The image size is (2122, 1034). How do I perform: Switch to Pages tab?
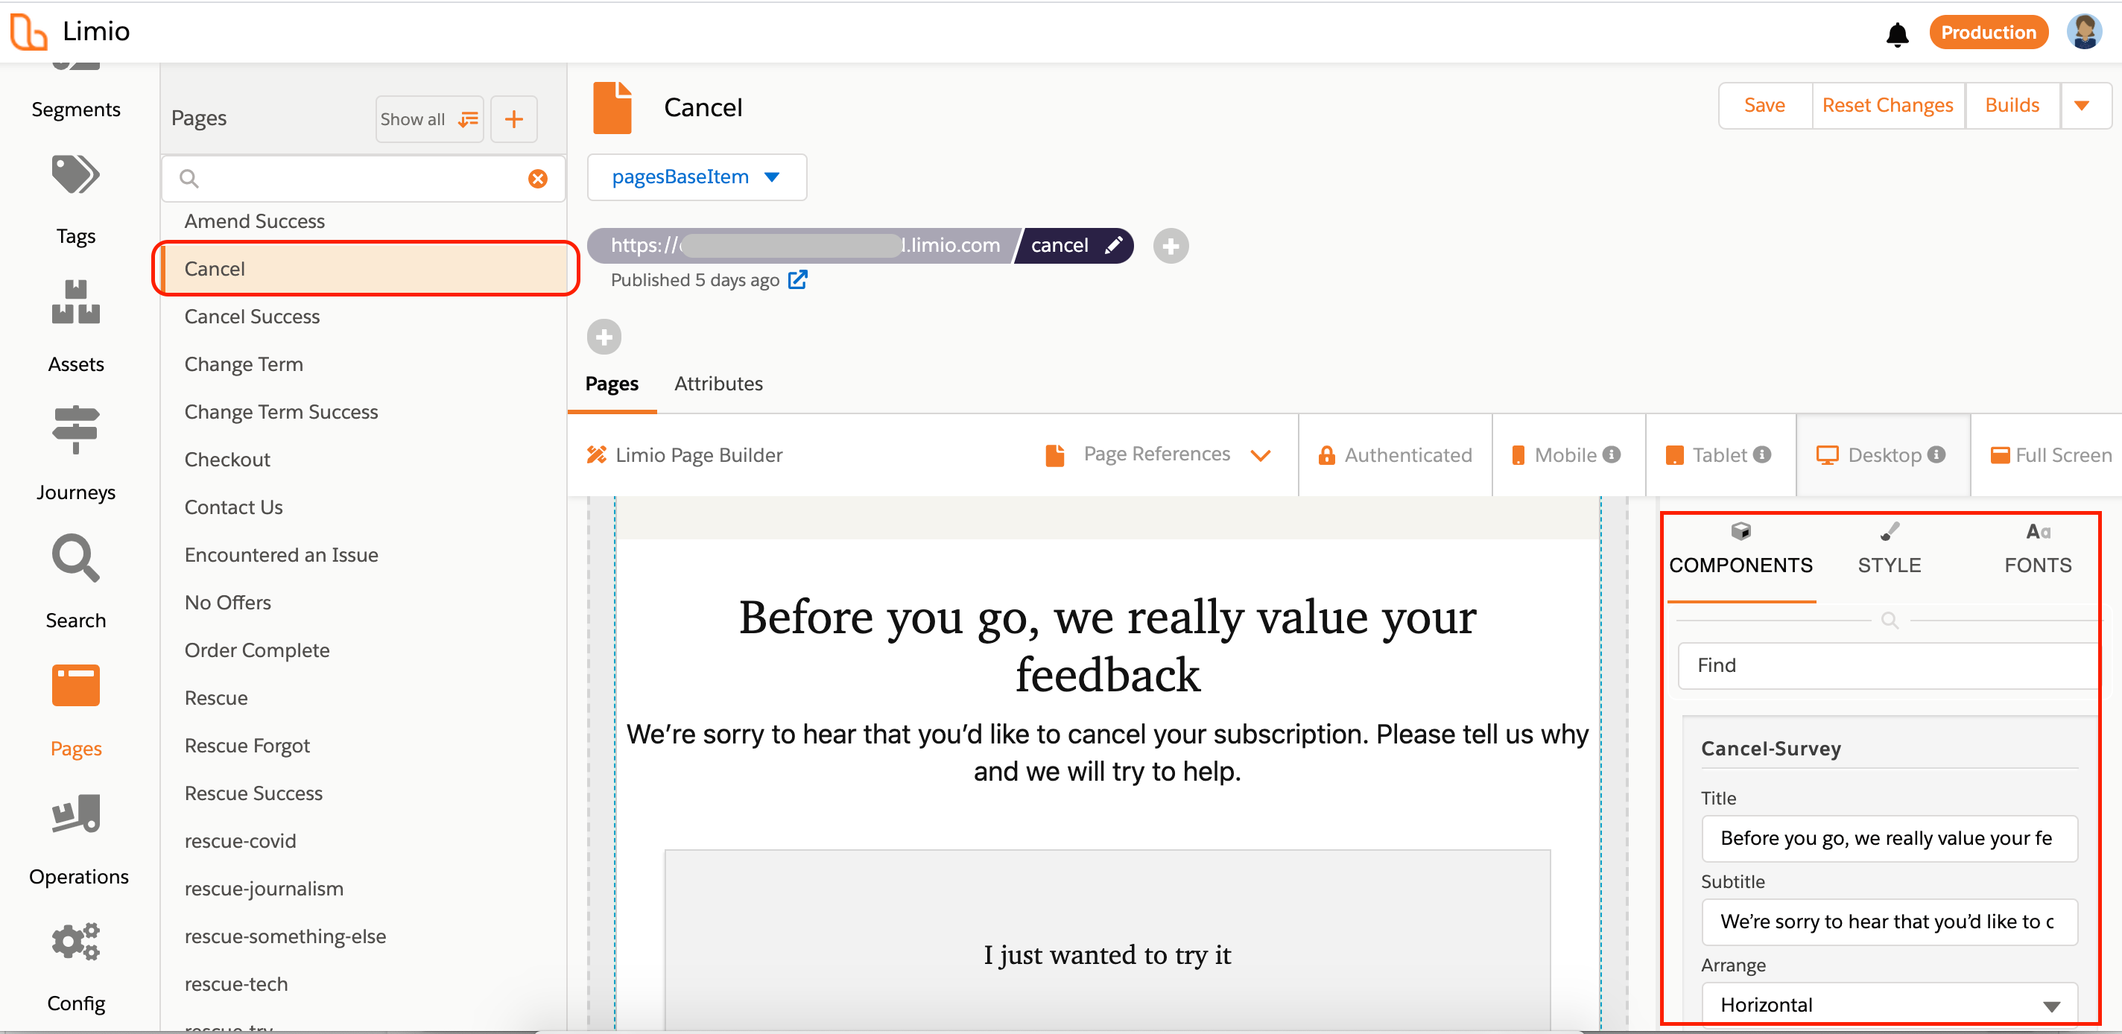[x=611, y=384]
